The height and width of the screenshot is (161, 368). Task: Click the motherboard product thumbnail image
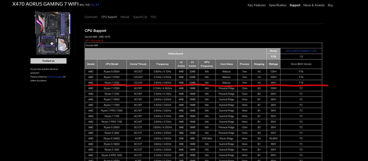[53, 32]
